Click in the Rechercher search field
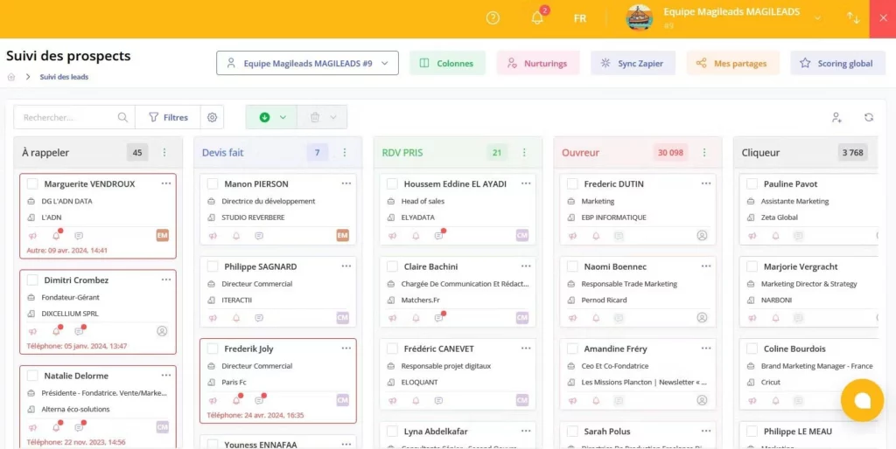 pyautogui.click(x=66, y=117)
